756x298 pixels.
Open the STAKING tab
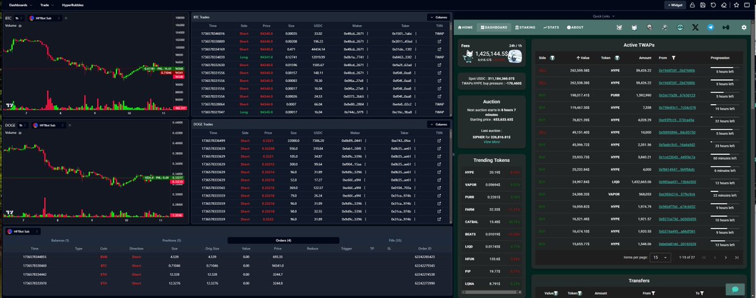click(x=525, y=28)
